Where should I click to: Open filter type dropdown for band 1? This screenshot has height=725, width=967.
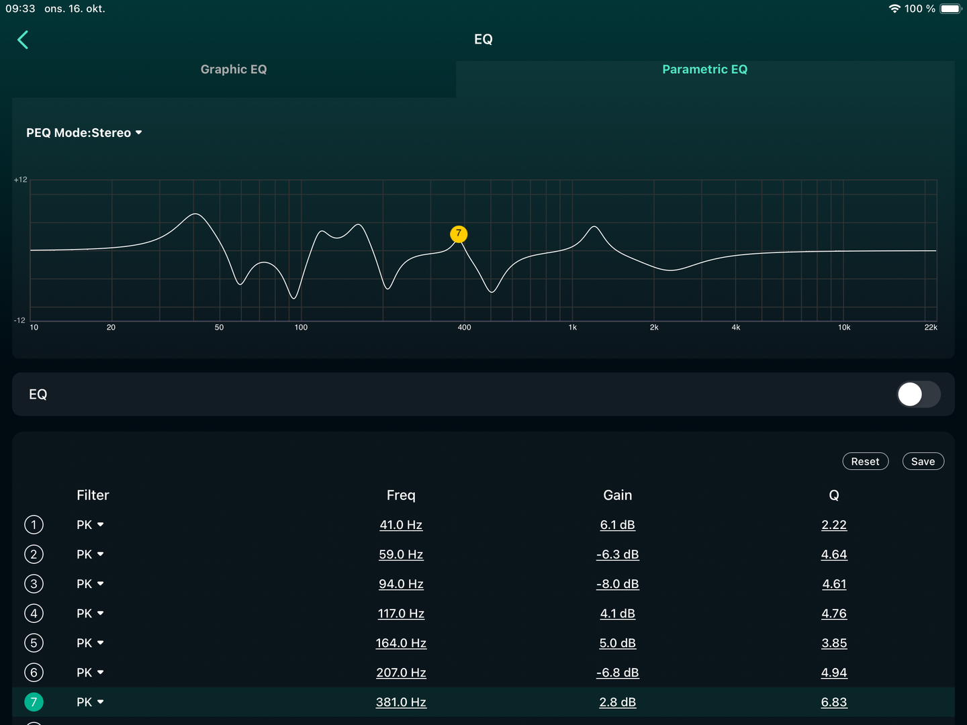point(90,525)
